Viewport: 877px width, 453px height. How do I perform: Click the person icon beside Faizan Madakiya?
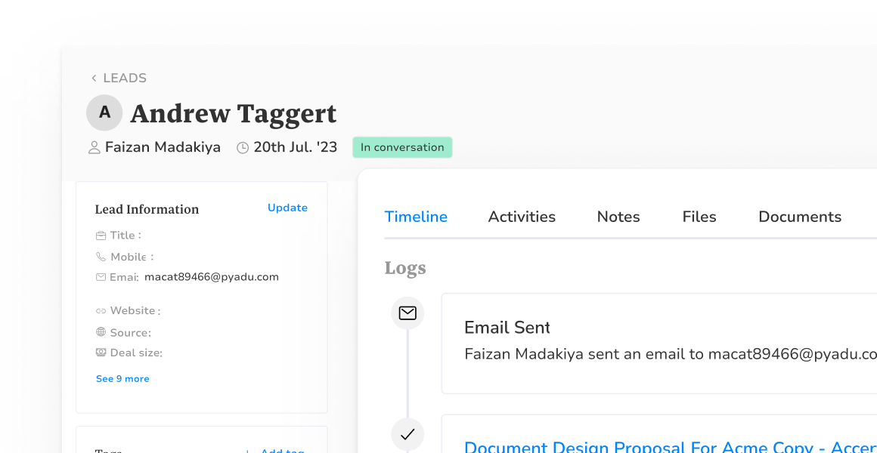coord(95,148)
